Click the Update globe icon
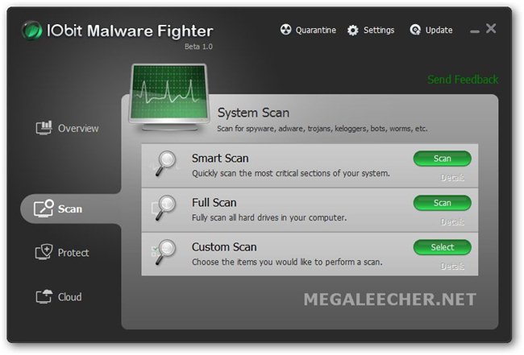The height and width of the screenshot is (355, 524). (415, 30)
